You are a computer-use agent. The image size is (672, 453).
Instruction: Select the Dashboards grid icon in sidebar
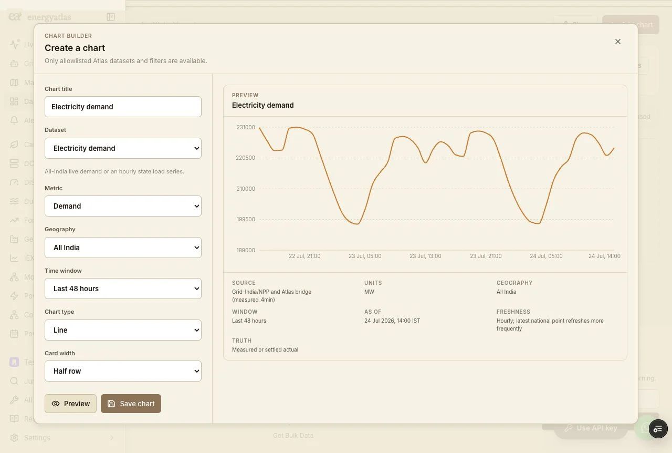click(x=14, y=101)
